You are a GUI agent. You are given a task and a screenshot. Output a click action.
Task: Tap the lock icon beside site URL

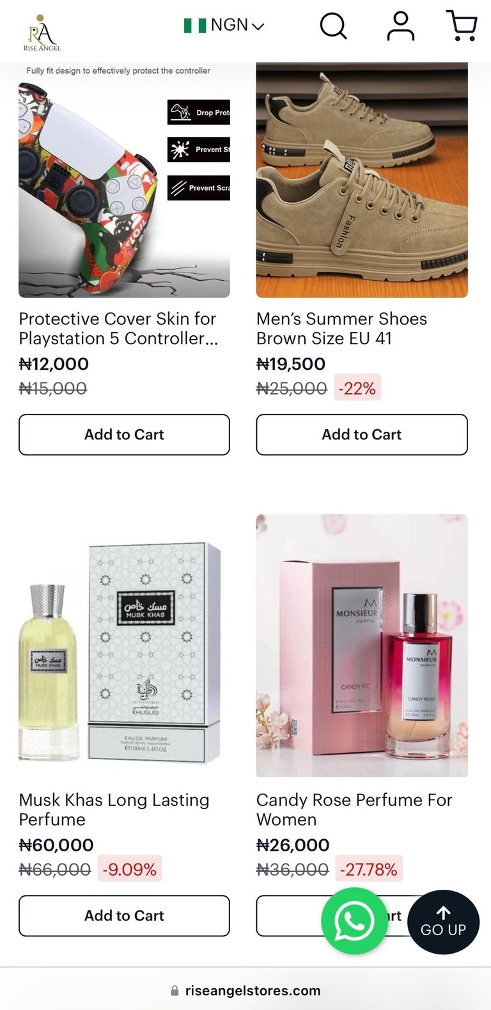coord(175,991)
